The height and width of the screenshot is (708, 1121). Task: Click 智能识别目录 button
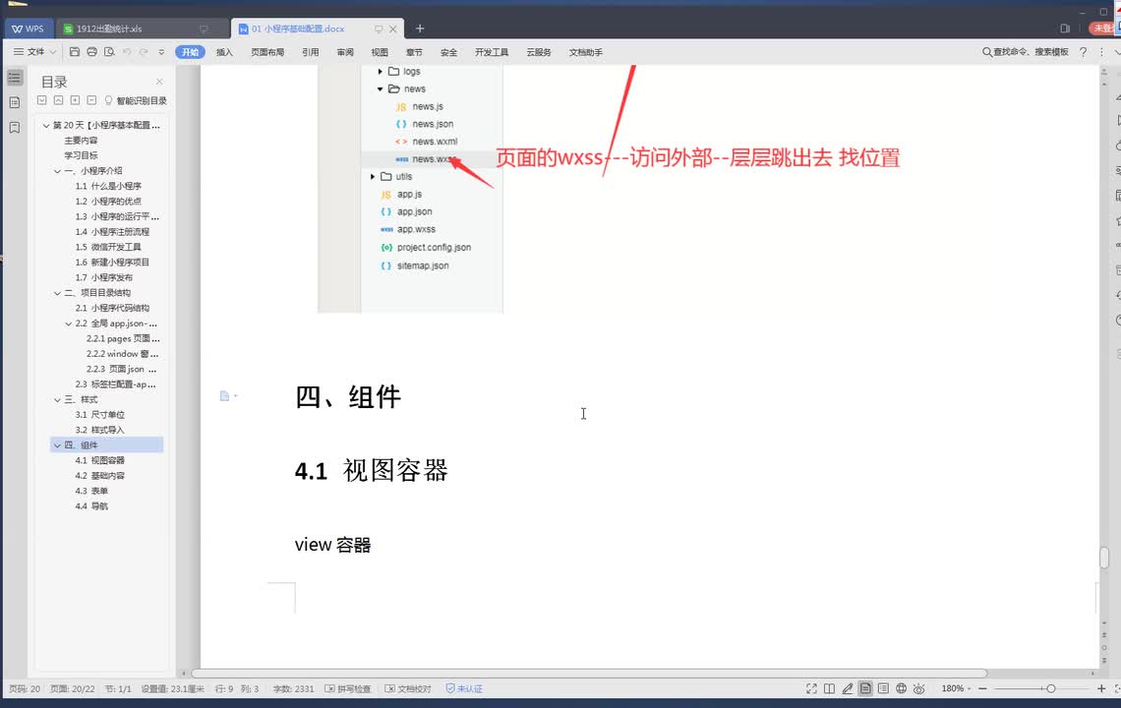pyautogui.click(x=136, y=101)
